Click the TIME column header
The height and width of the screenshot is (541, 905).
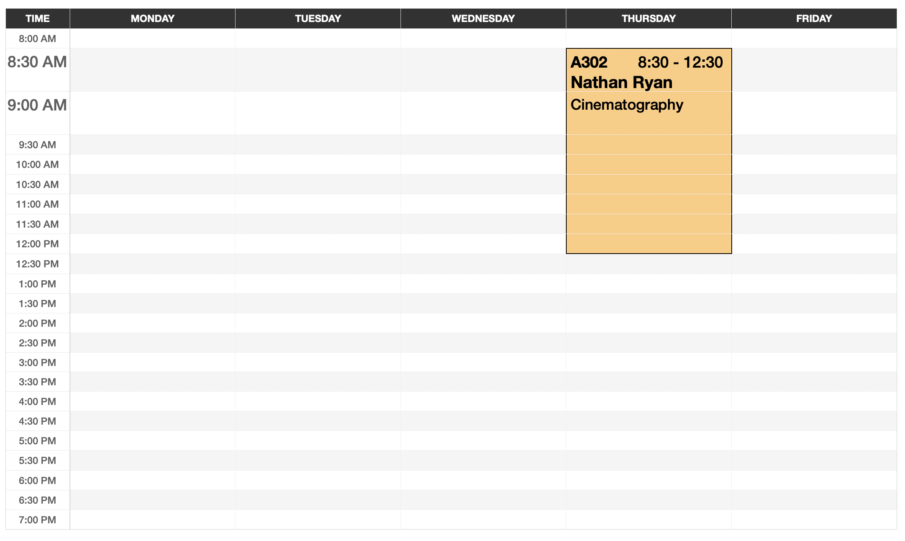tap(37, 18)
